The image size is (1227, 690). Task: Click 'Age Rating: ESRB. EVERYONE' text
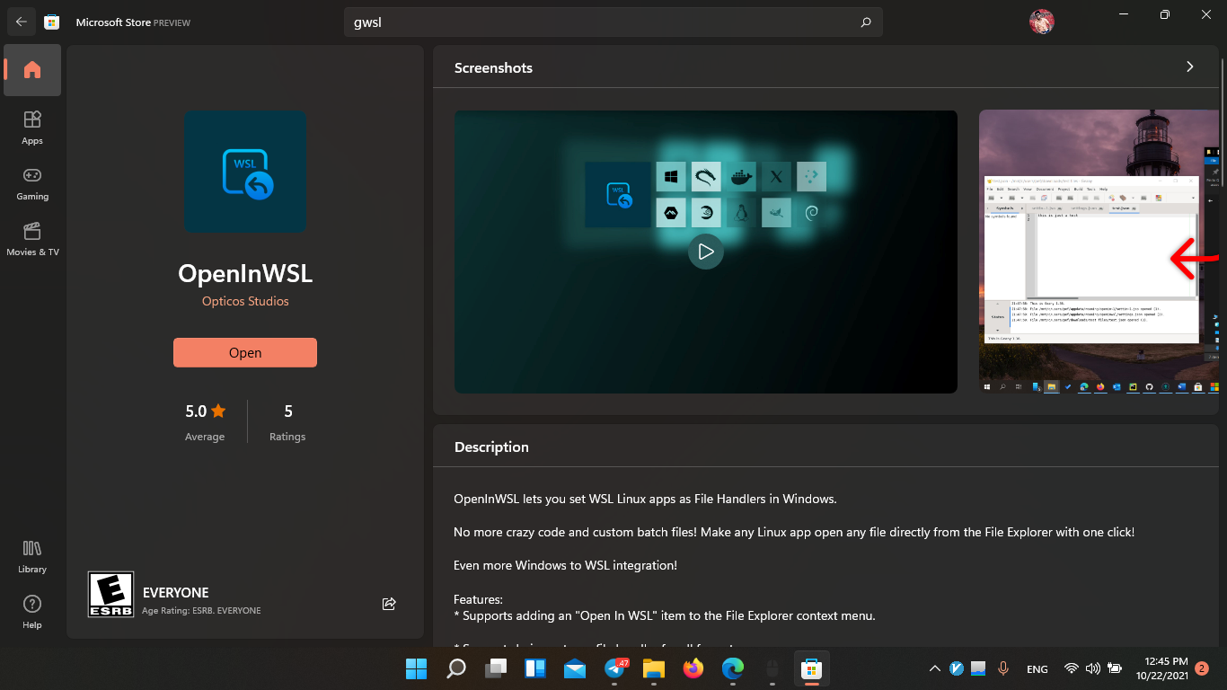tap(201, 611)
